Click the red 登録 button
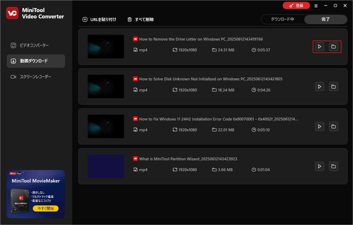353x225 pixels. click(x=296, y=6)
